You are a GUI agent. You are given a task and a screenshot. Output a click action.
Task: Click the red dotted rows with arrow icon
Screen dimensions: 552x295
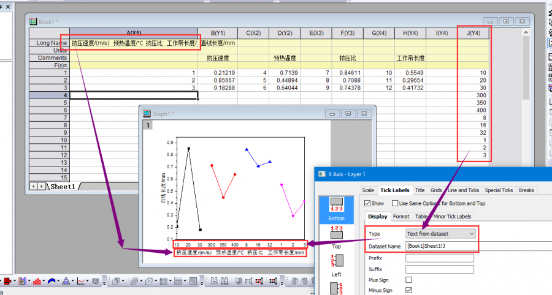click(x=259, y=281)
